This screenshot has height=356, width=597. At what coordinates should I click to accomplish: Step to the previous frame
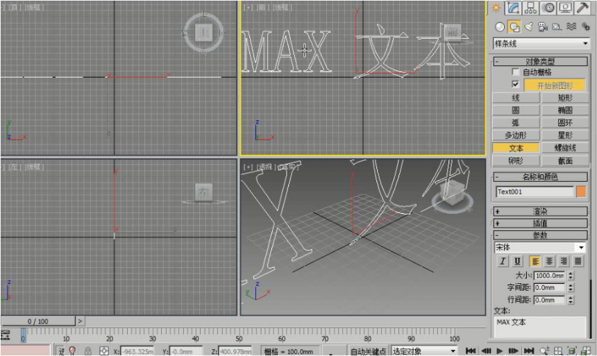486,350
